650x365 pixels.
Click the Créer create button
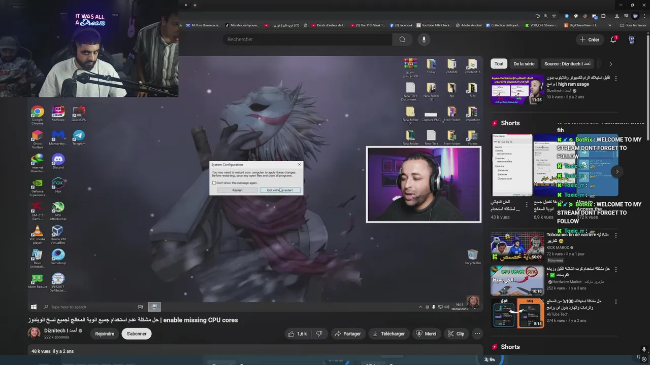click(589, 40)
